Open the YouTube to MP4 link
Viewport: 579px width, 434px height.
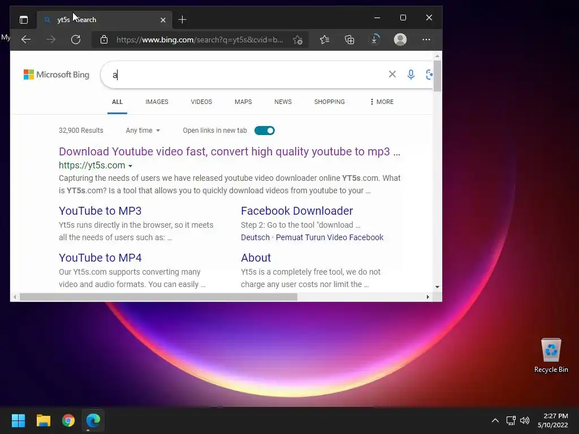pyautogui.click(x=100, y=258)
